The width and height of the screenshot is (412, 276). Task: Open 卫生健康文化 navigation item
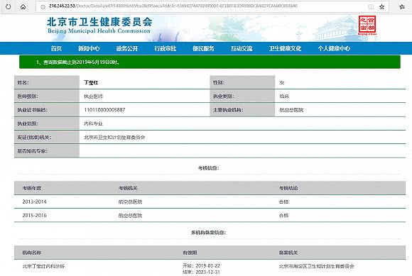(x=285, y=48)
